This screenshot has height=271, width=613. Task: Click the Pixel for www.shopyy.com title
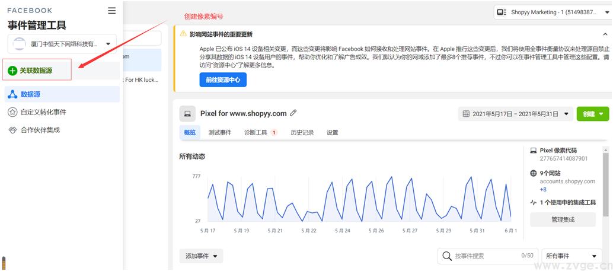tap(244, 113)
